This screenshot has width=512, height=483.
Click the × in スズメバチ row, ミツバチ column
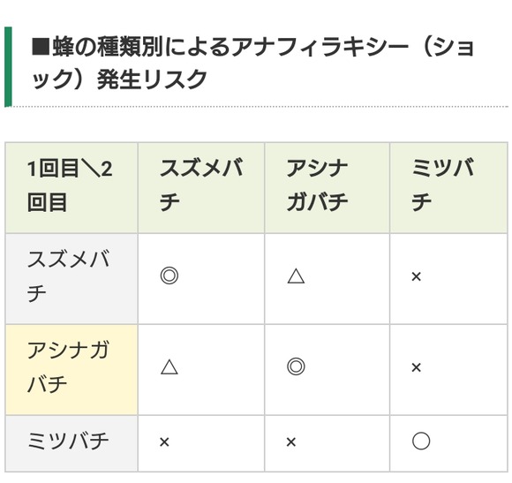pos(416,277)
